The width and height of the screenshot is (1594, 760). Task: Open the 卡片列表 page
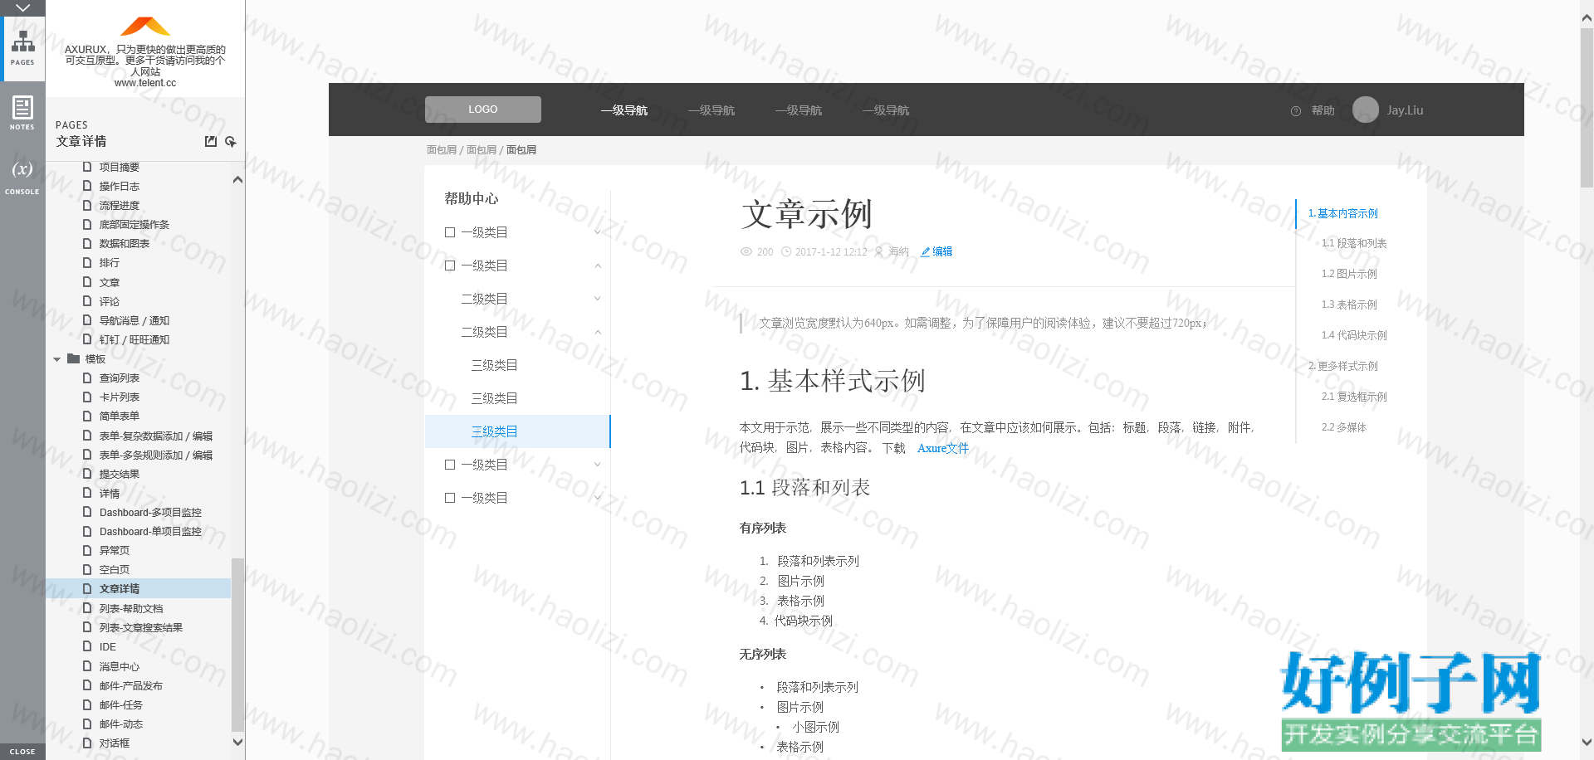(120, 397)
